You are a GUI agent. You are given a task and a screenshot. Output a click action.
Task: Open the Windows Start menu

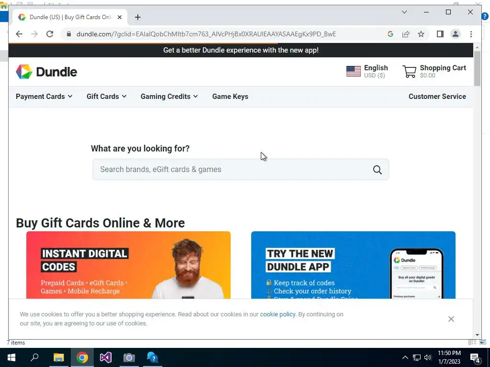point(11,357)
